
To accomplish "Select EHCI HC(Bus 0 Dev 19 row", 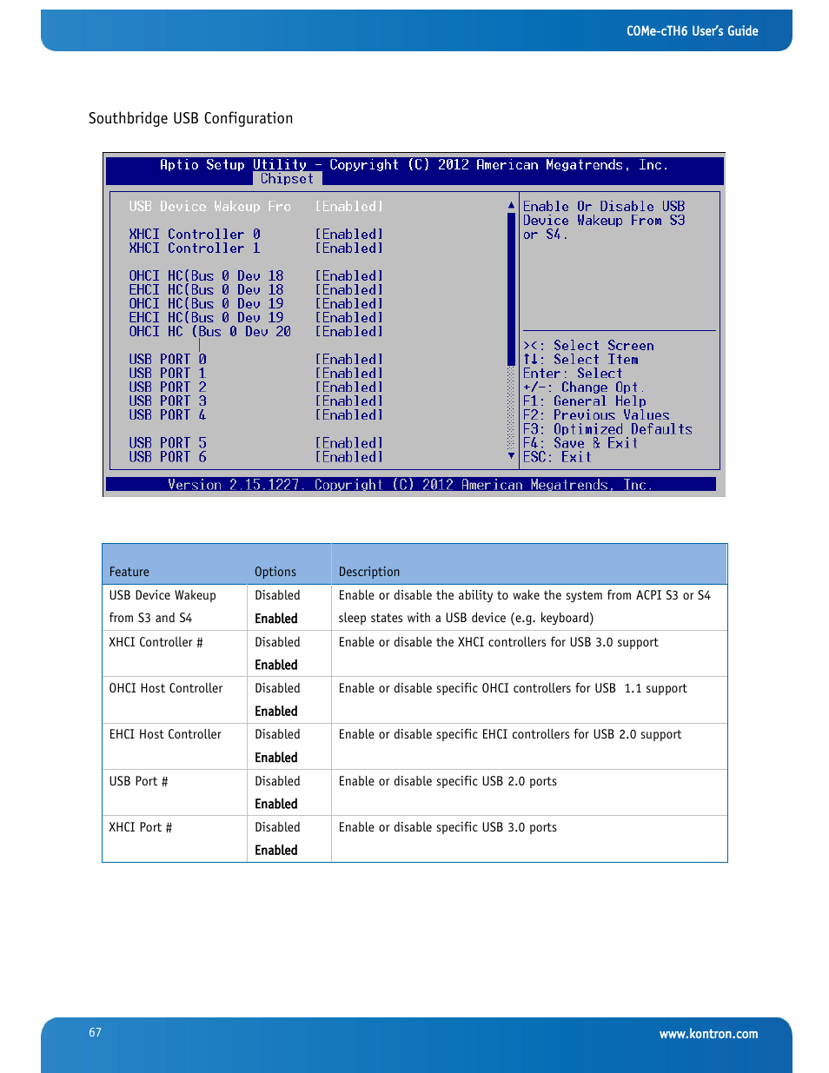I will [x=256, y=318].
